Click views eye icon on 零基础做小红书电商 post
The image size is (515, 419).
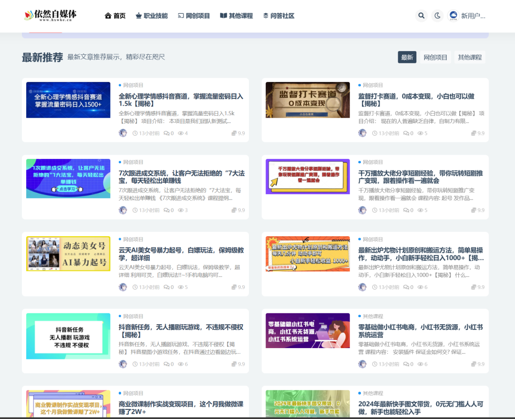(x=420, y=364)
